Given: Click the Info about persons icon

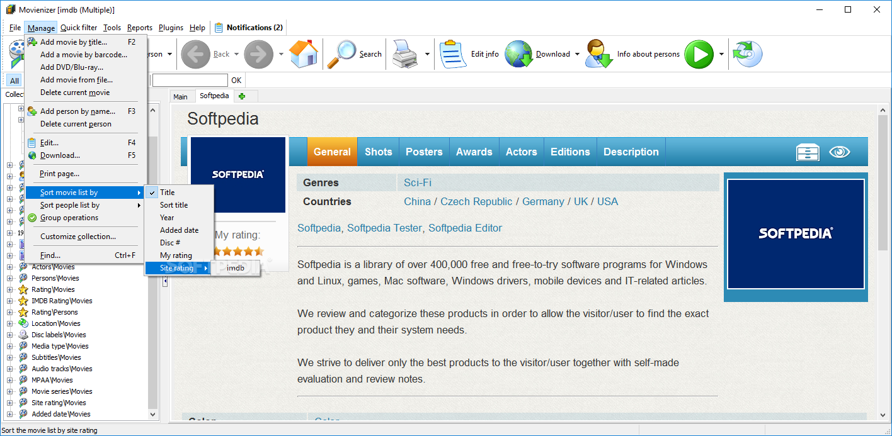Looking at the screenshot, I should coord(599,54).
